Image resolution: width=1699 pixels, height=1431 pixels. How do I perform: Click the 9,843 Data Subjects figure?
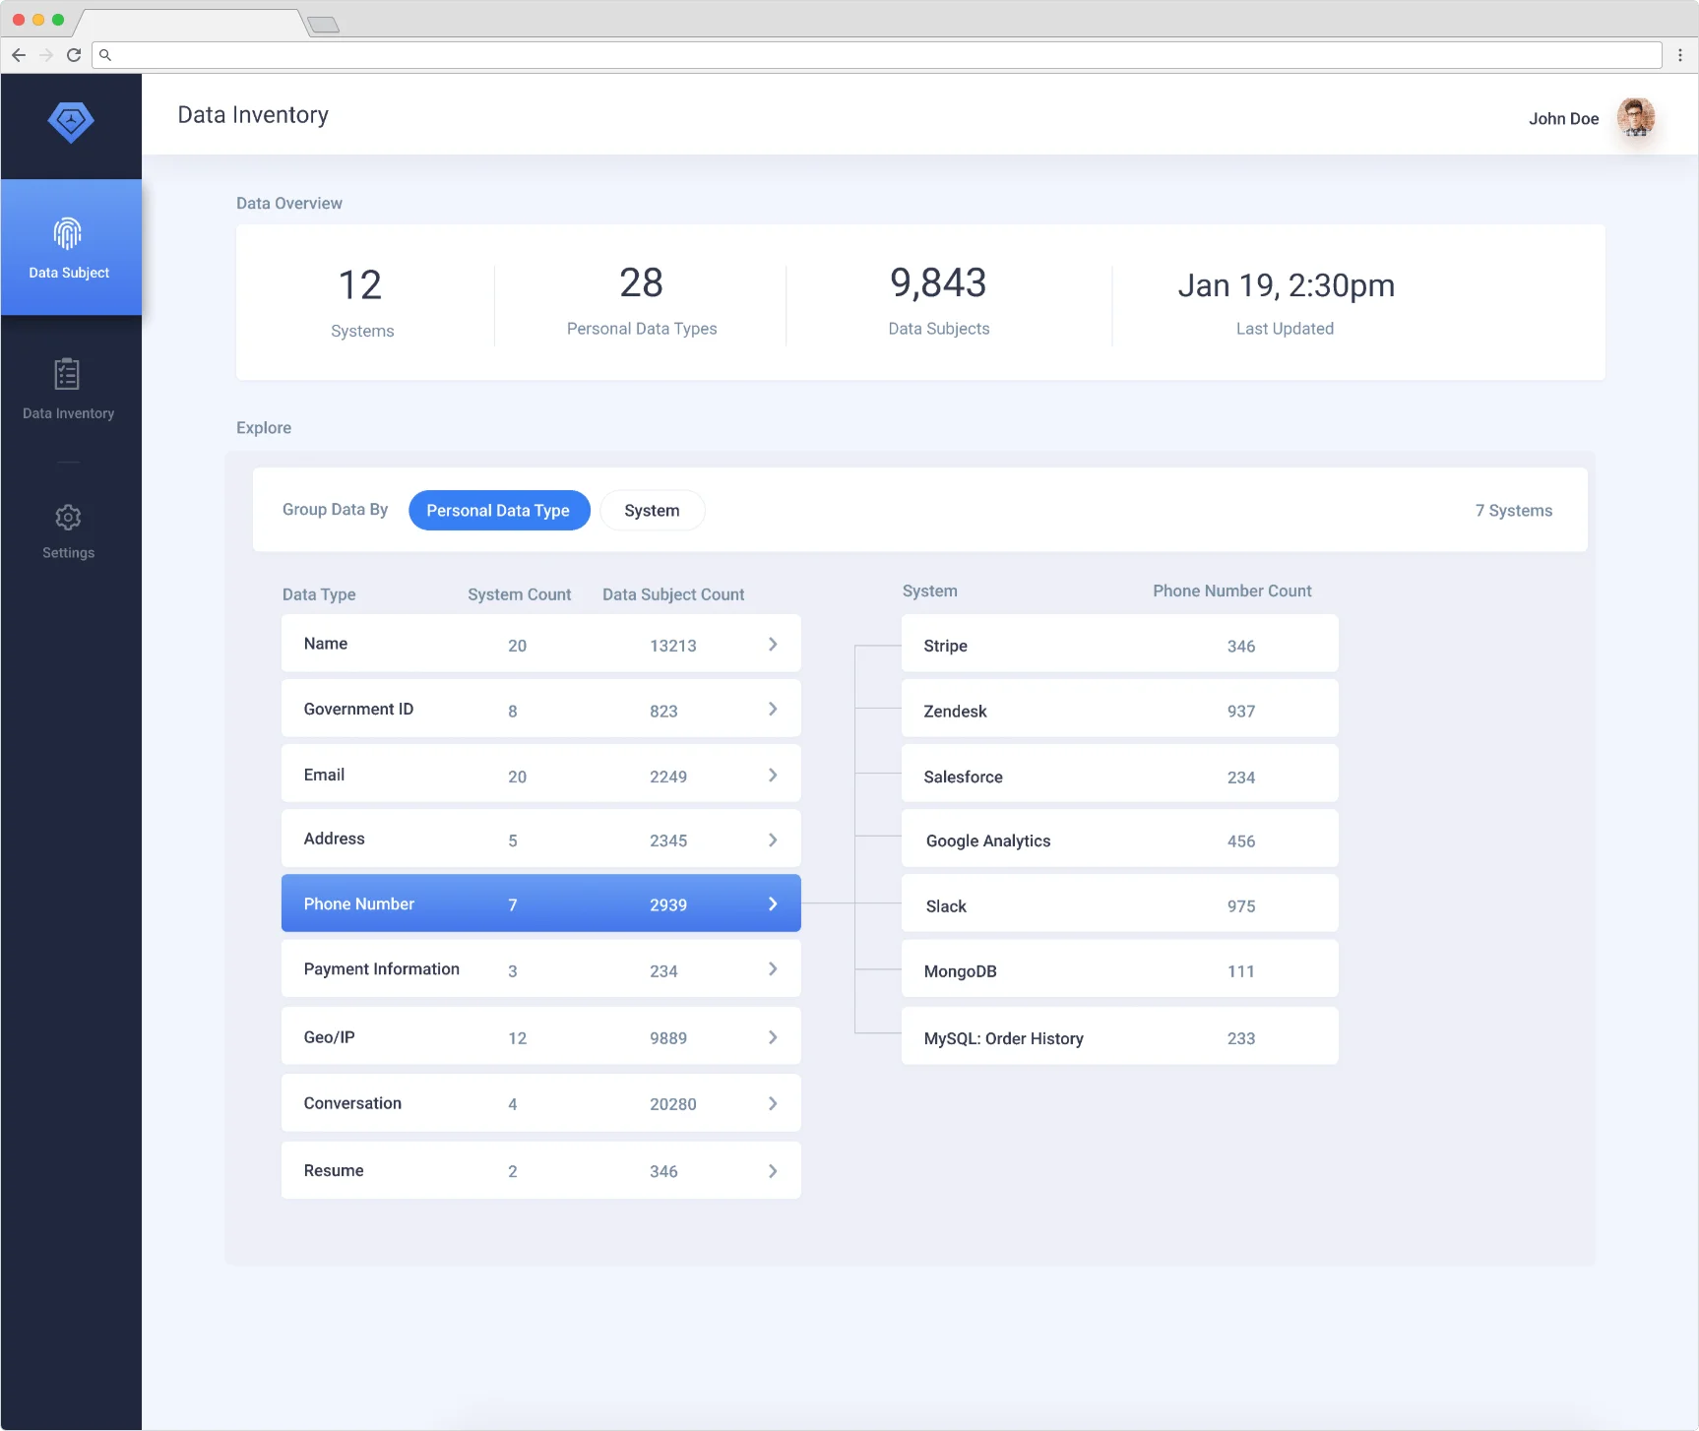tap(938, 283)
